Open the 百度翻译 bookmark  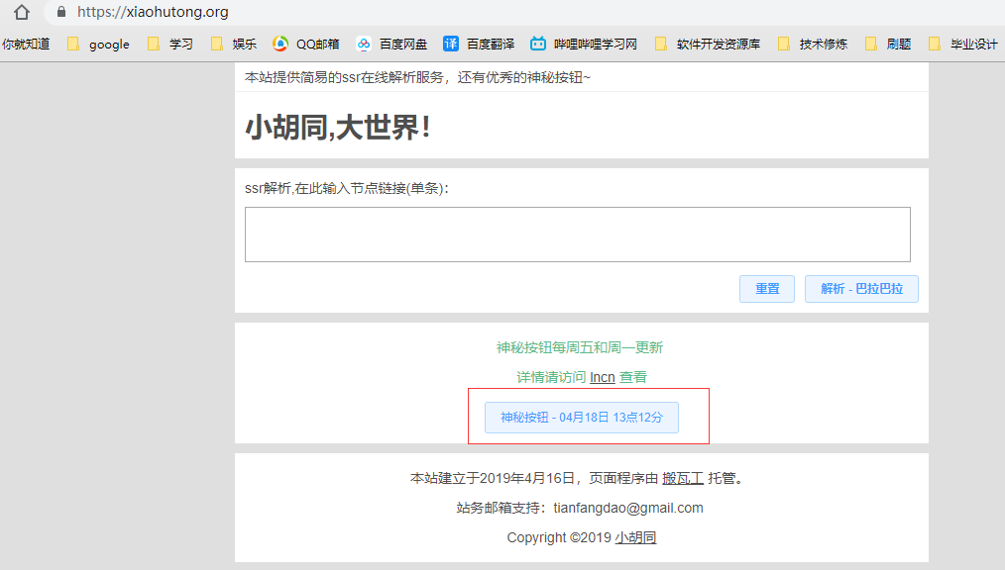[479, 44]
